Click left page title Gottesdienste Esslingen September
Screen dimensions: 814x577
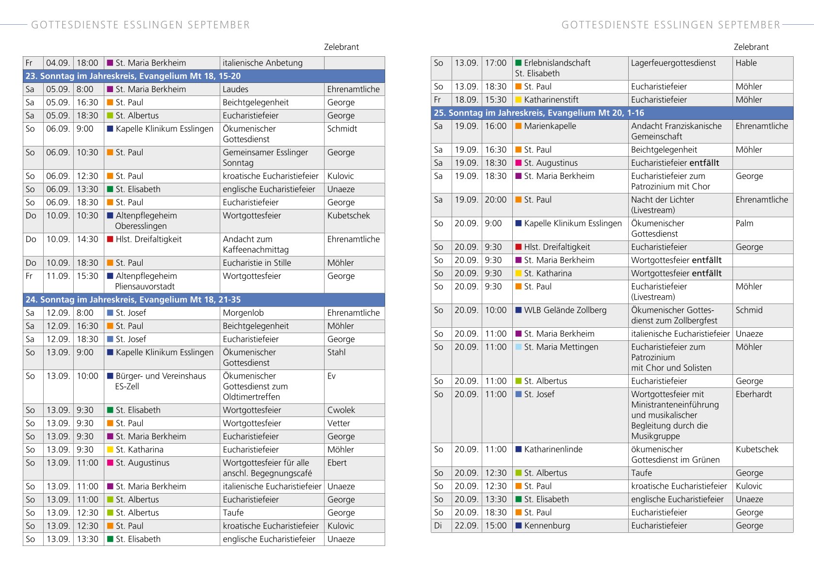coord(141,25)
